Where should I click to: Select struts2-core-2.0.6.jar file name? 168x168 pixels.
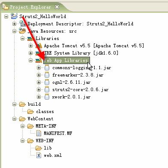pos(80,89)
